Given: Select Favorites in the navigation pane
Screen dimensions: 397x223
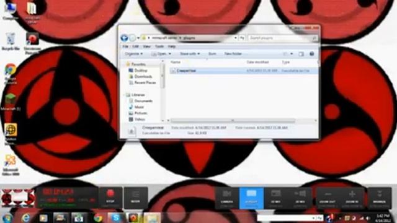Looking at the screenshot, I should tap(138, 64).
